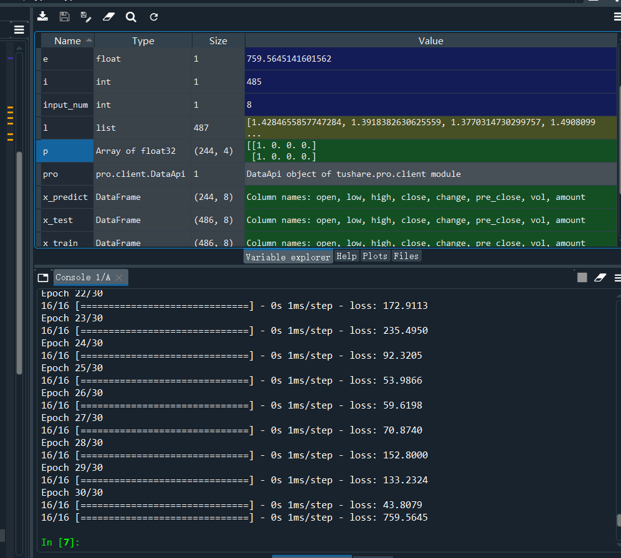
Task: Select the value 759.5645141601562
Action: (431, 59)
